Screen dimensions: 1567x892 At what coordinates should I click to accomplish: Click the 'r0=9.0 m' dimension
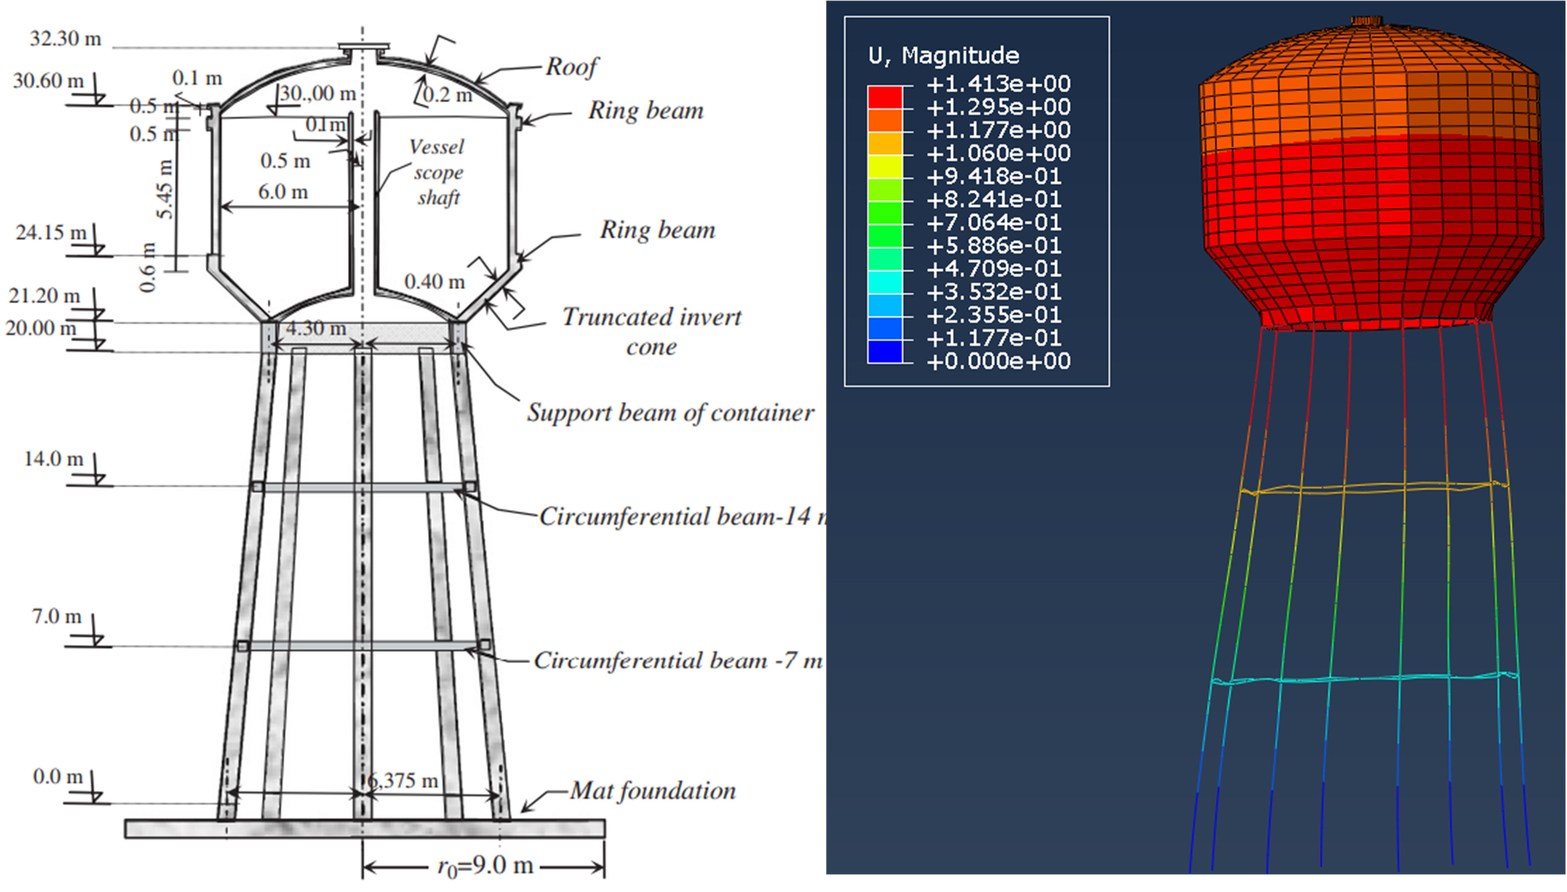485,866
